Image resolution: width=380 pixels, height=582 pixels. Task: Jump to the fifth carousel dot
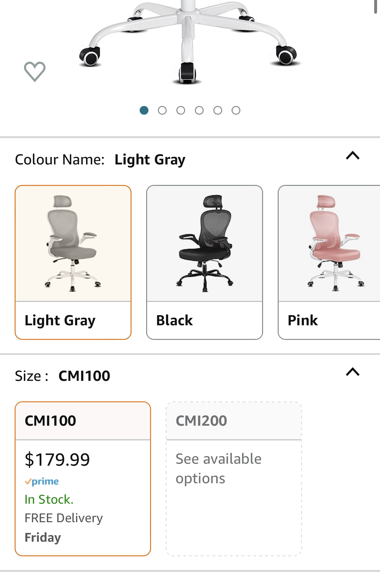pos(218,110)
